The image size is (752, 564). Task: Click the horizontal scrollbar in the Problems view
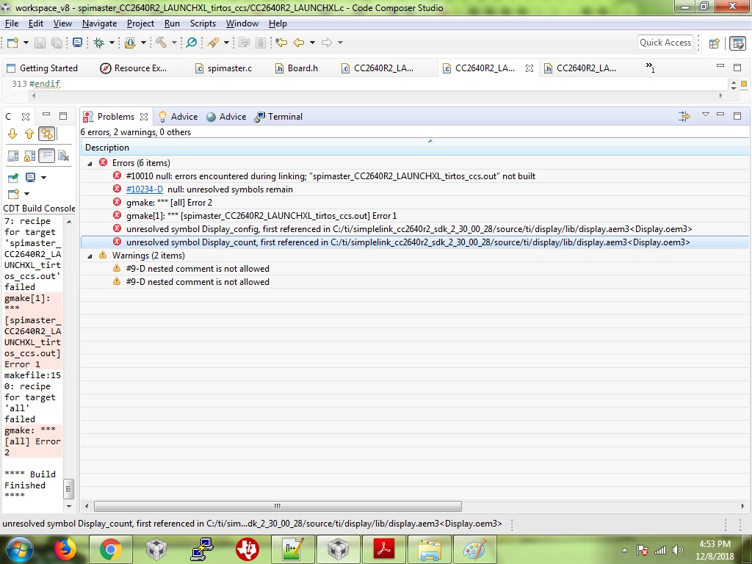point(275,507)
